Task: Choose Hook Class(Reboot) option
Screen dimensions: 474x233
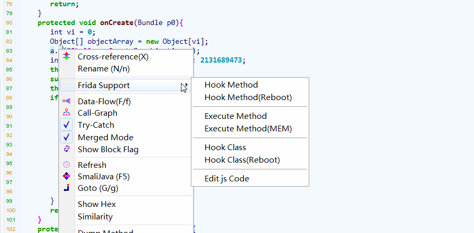Action: (x=242, y=160)
